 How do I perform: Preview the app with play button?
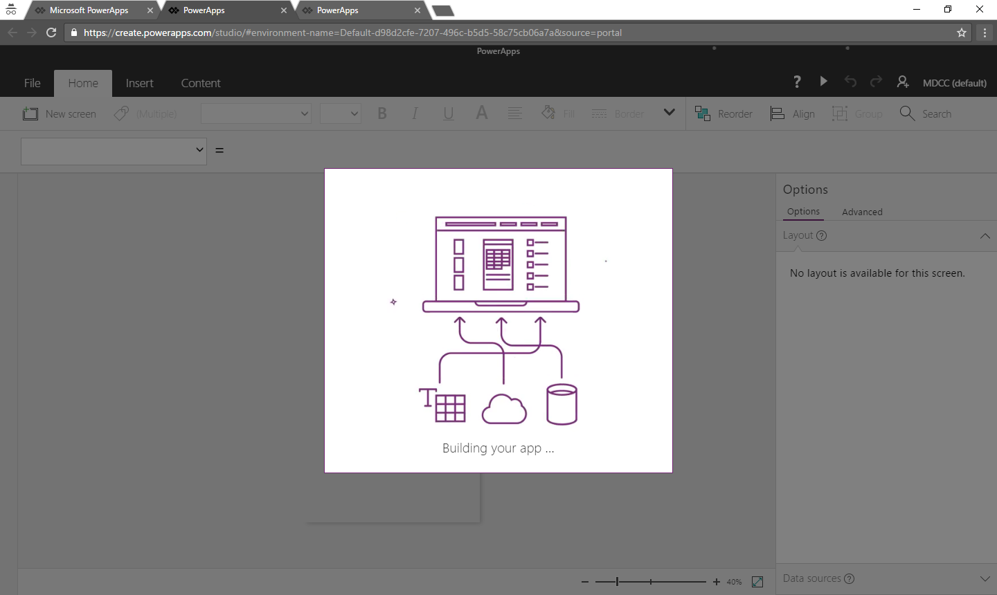point(823,82)
